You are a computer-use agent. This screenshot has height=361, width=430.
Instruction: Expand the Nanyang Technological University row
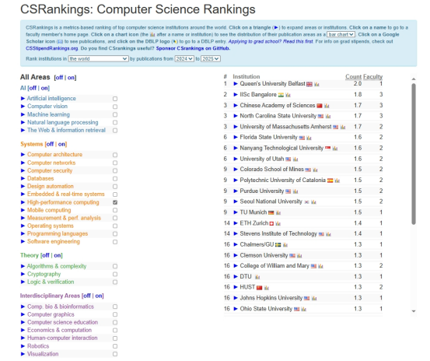click(236, 148)
